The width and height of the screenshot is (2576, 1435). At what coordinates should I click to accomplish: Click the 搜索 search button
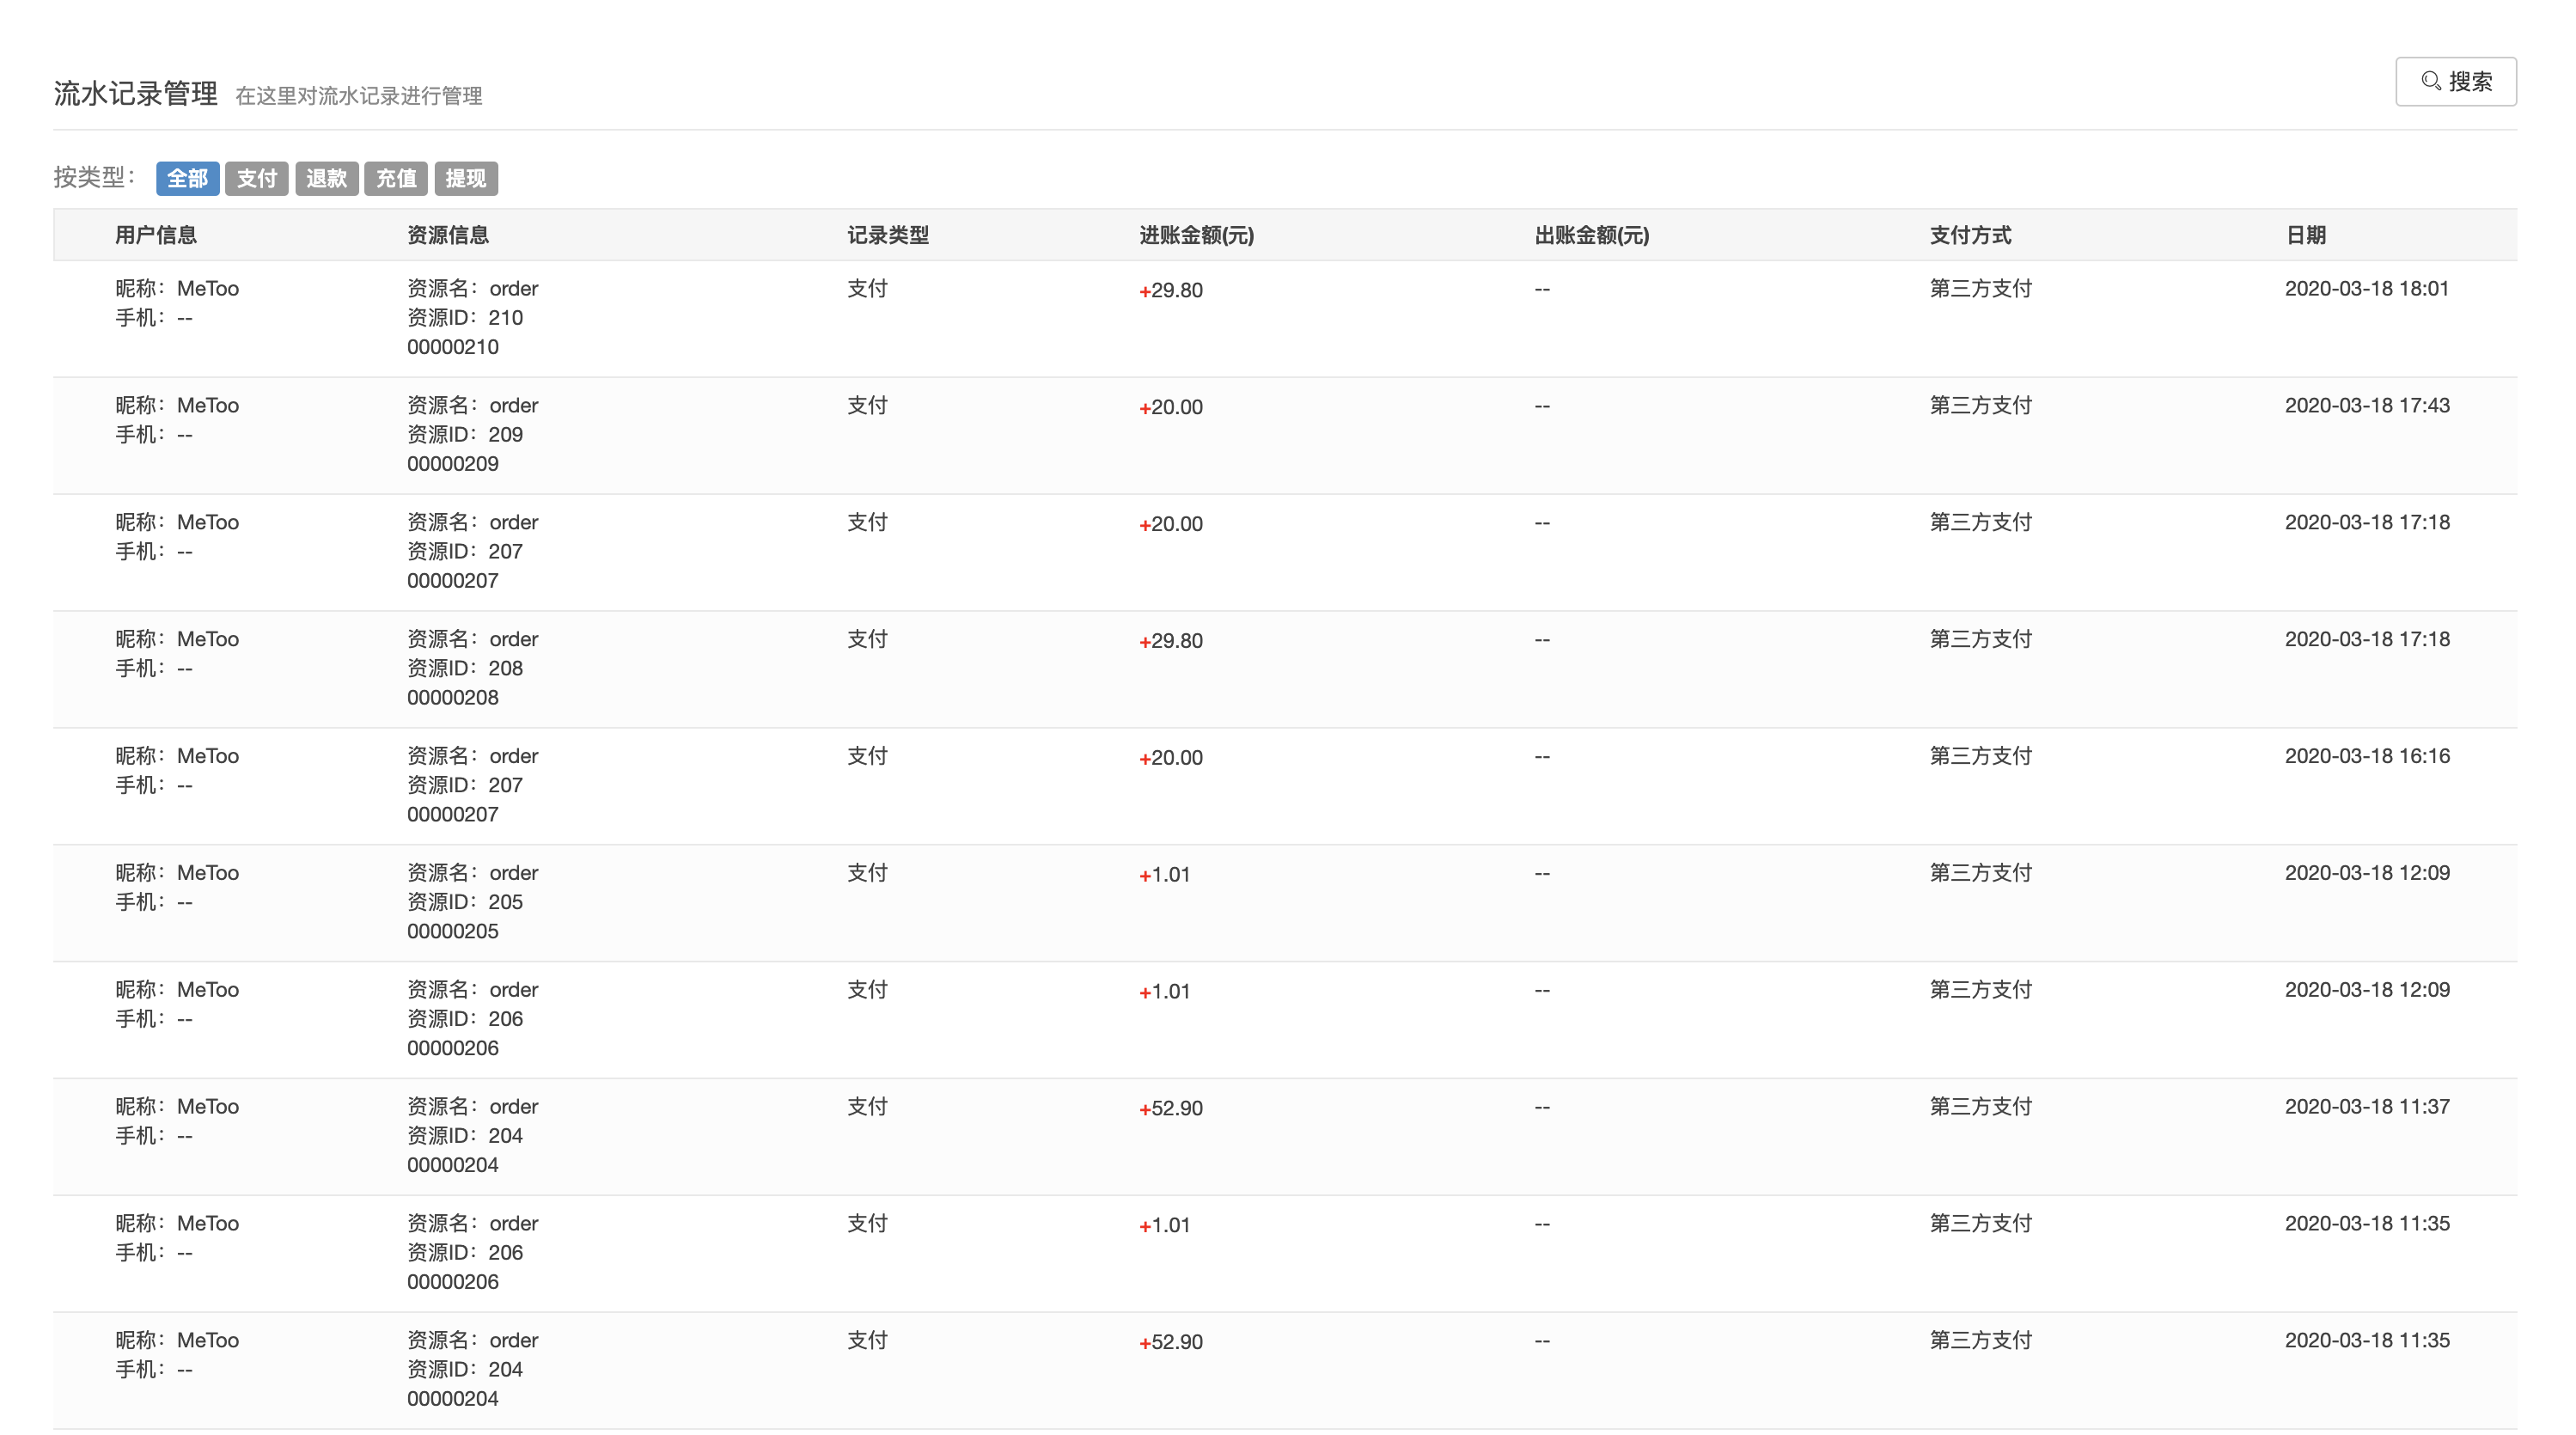click(2455, 81)
